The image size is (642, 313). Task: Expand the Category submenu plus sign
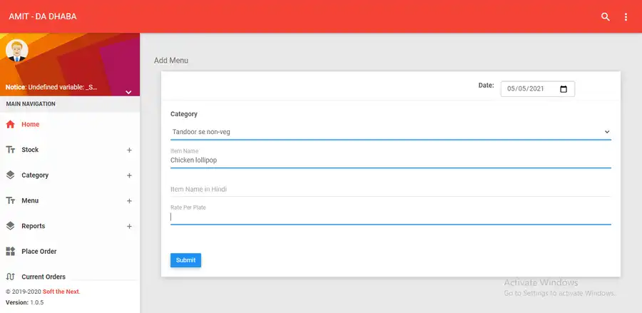[129, 175]
